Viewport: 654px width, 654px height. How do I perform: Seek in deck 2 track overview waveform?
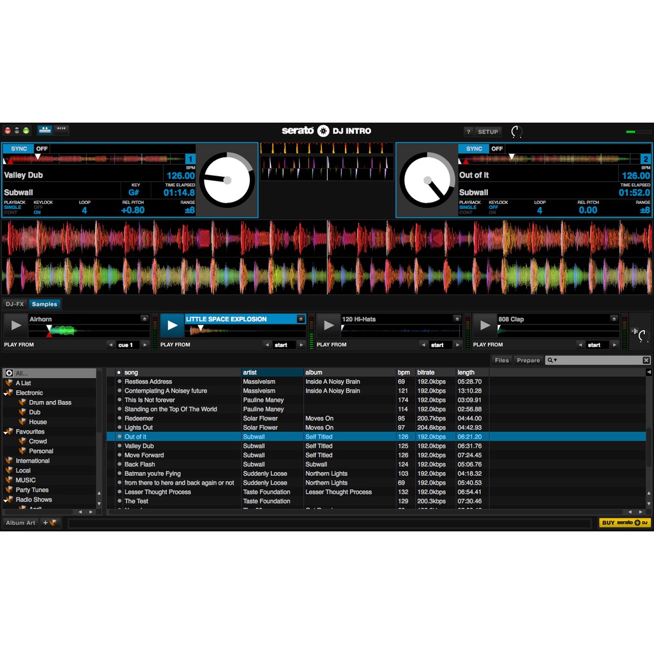pyautogui.click(x=549, y=159)
